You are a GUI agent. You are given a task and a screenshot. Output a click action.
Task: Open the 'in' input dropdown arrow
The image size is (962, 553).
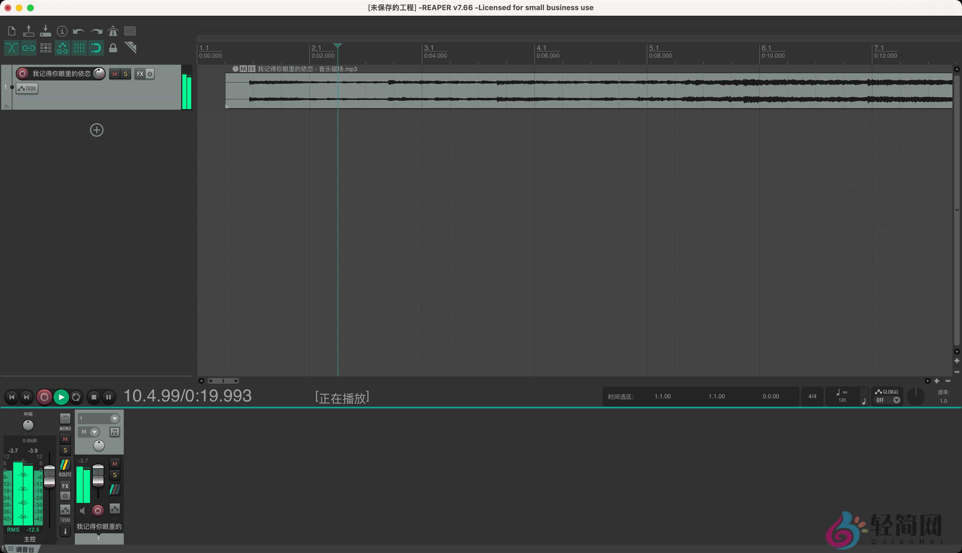(x=94, y=432)
